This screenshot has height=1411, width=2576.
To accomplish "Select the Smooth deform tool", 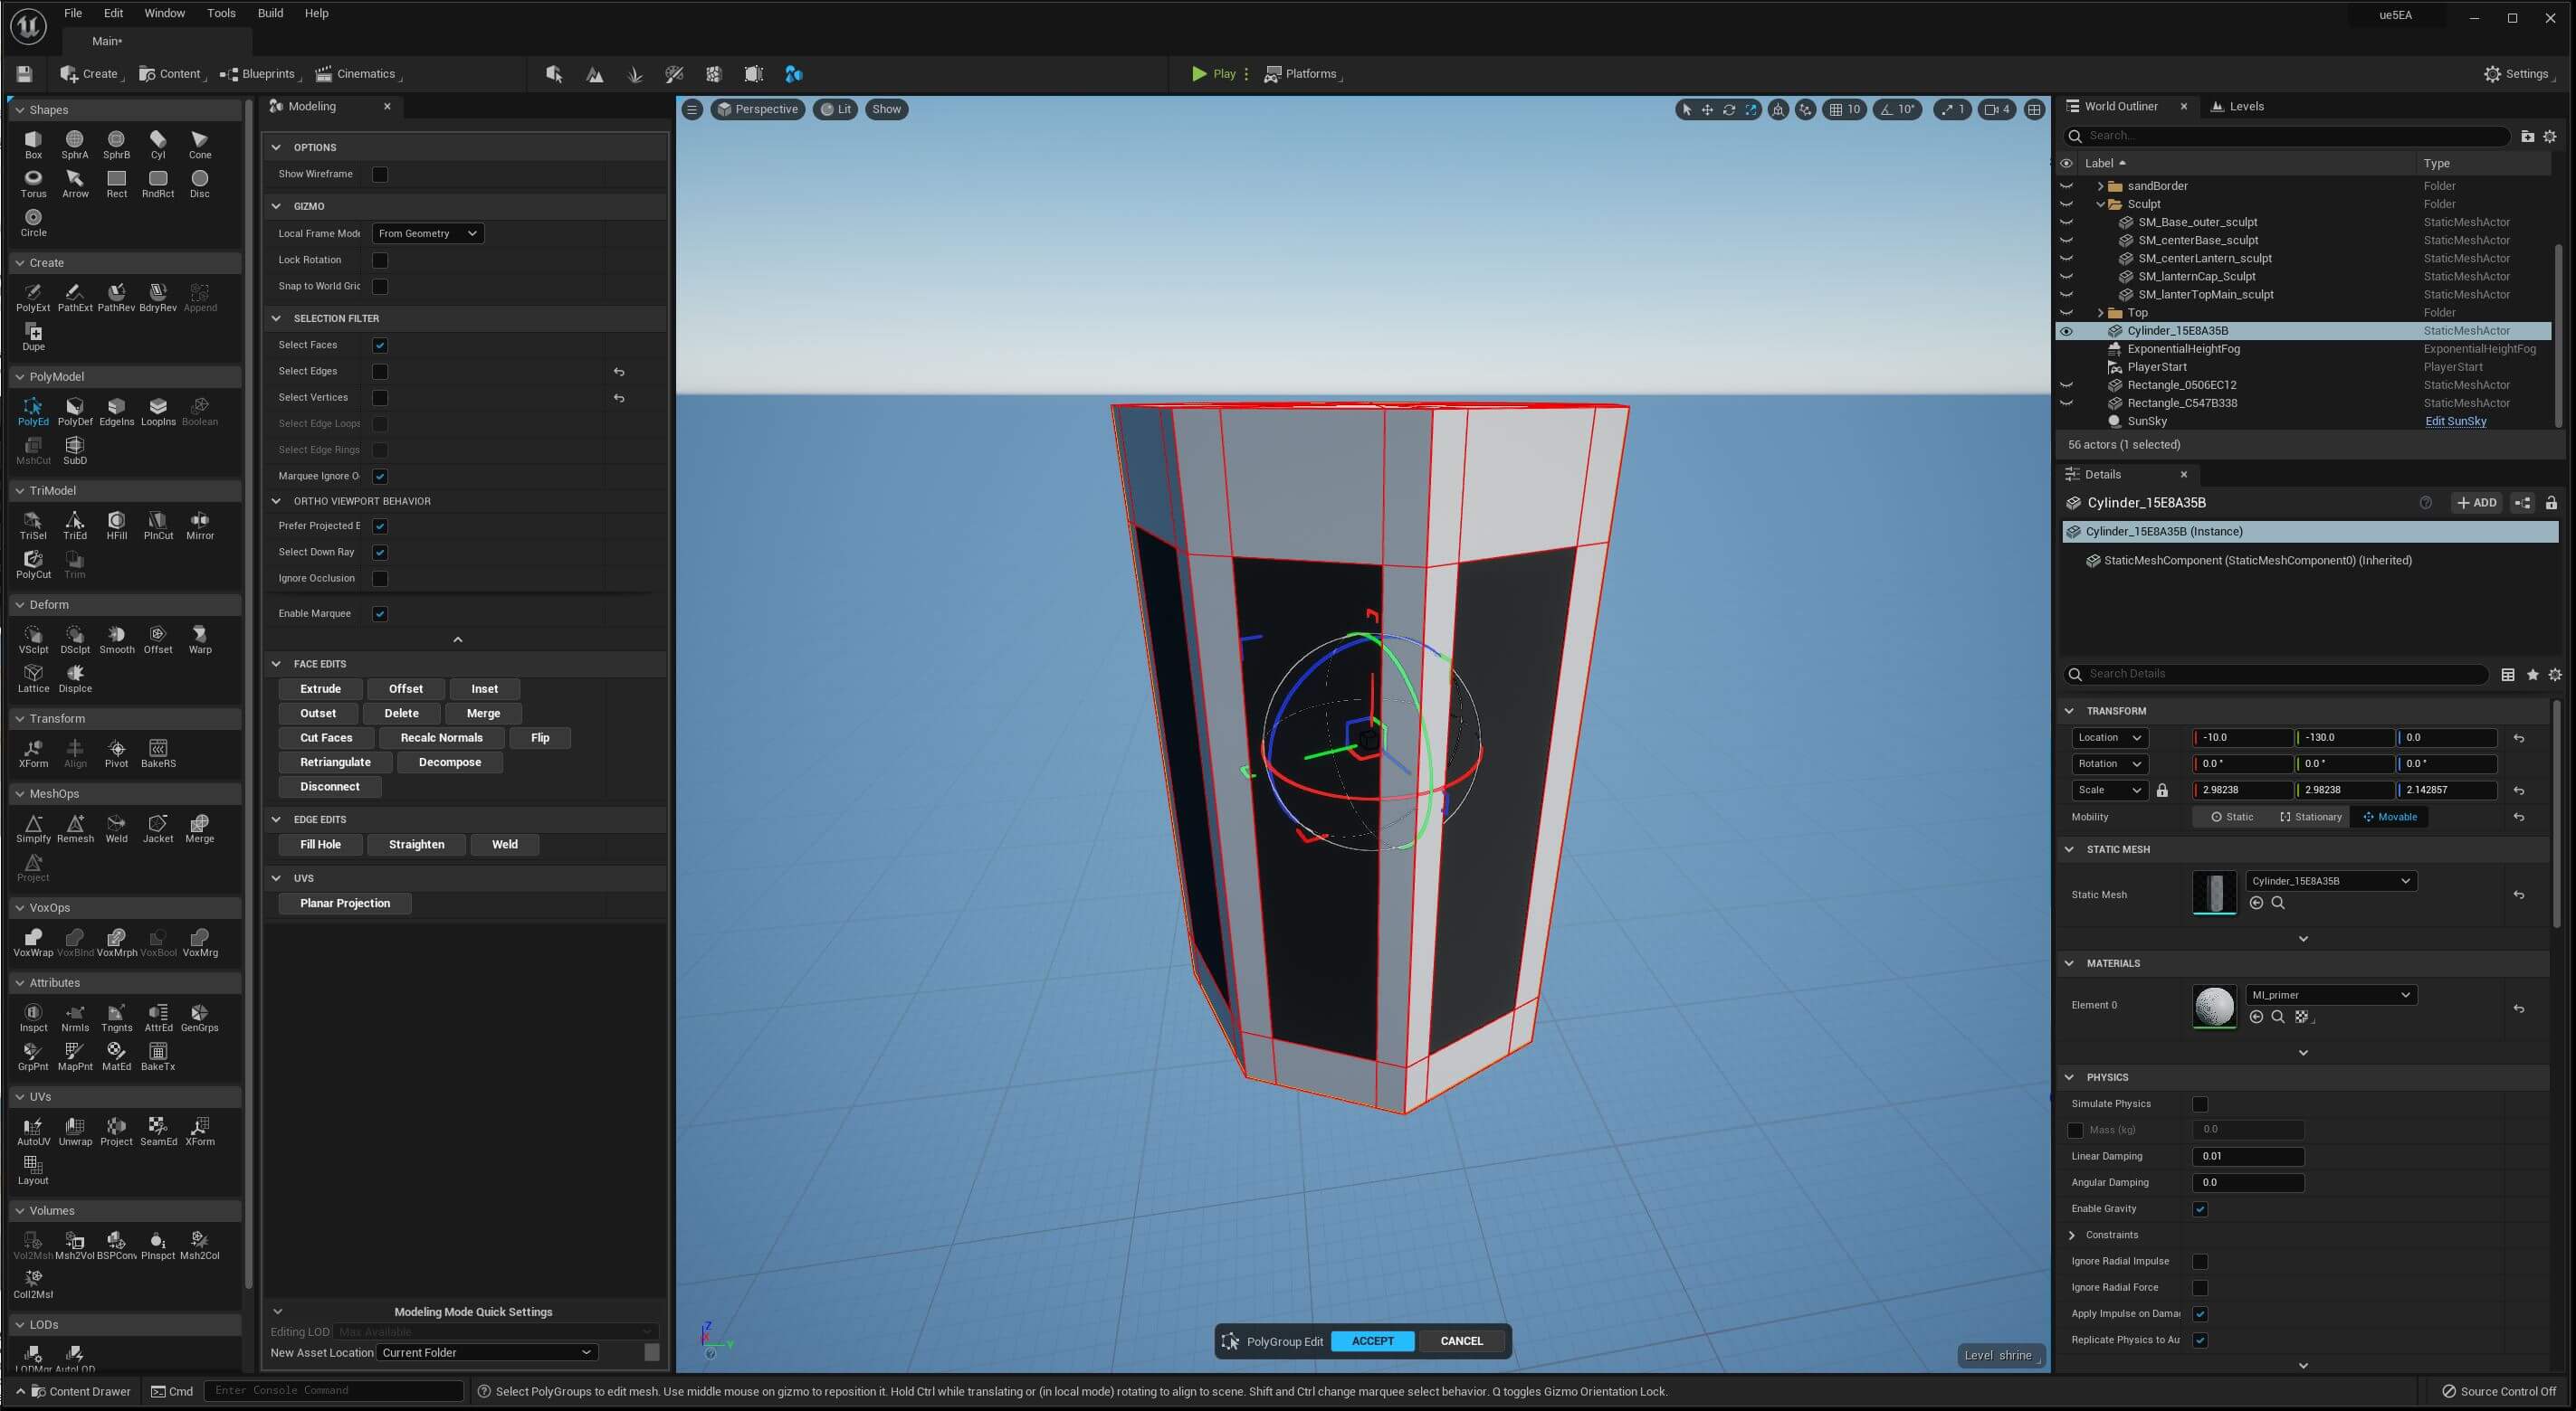I will coord(117,638).
